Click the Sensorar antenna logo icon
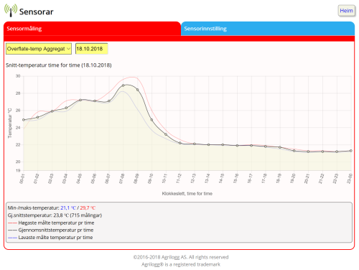This screenshot has width=359, height=270. pos(11,10)
